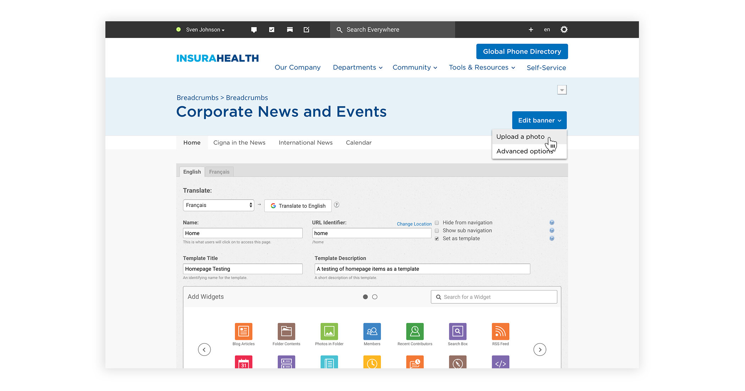Check the Hide from navigation checkbox
This screenshot has height=391, width=745.
437,223
